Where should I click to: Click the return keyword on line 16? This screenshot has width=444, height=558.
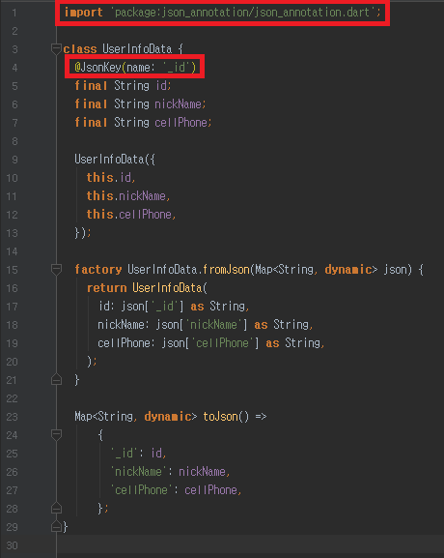106,288
